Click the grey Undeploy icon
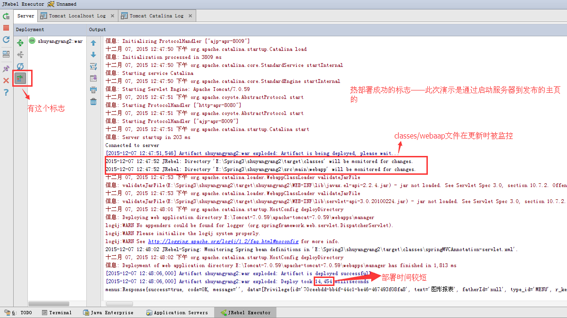 (20, 55)
